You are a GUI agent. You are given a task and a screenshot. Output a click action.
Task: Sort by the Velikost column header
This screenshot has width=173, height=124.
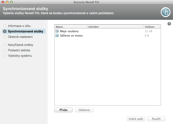click(152, 27)
